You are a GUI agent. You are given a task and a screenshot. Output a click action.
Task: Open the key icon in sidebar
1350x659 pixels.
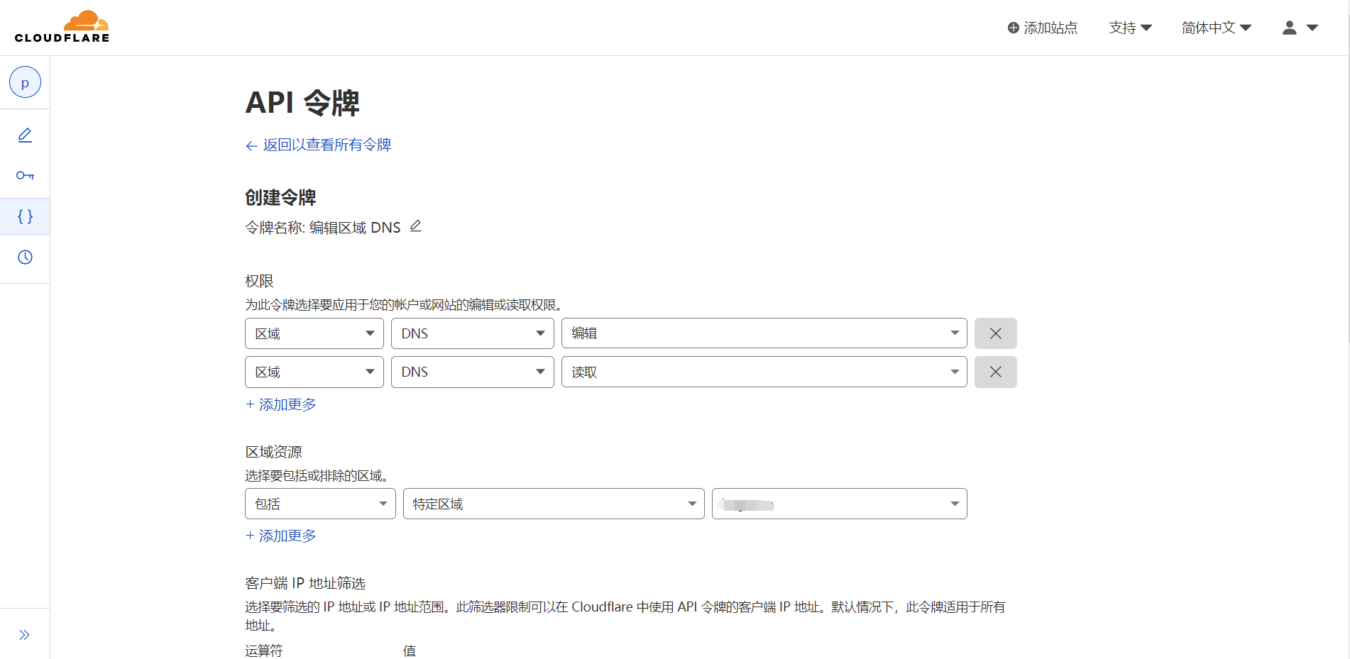(25, 175)
